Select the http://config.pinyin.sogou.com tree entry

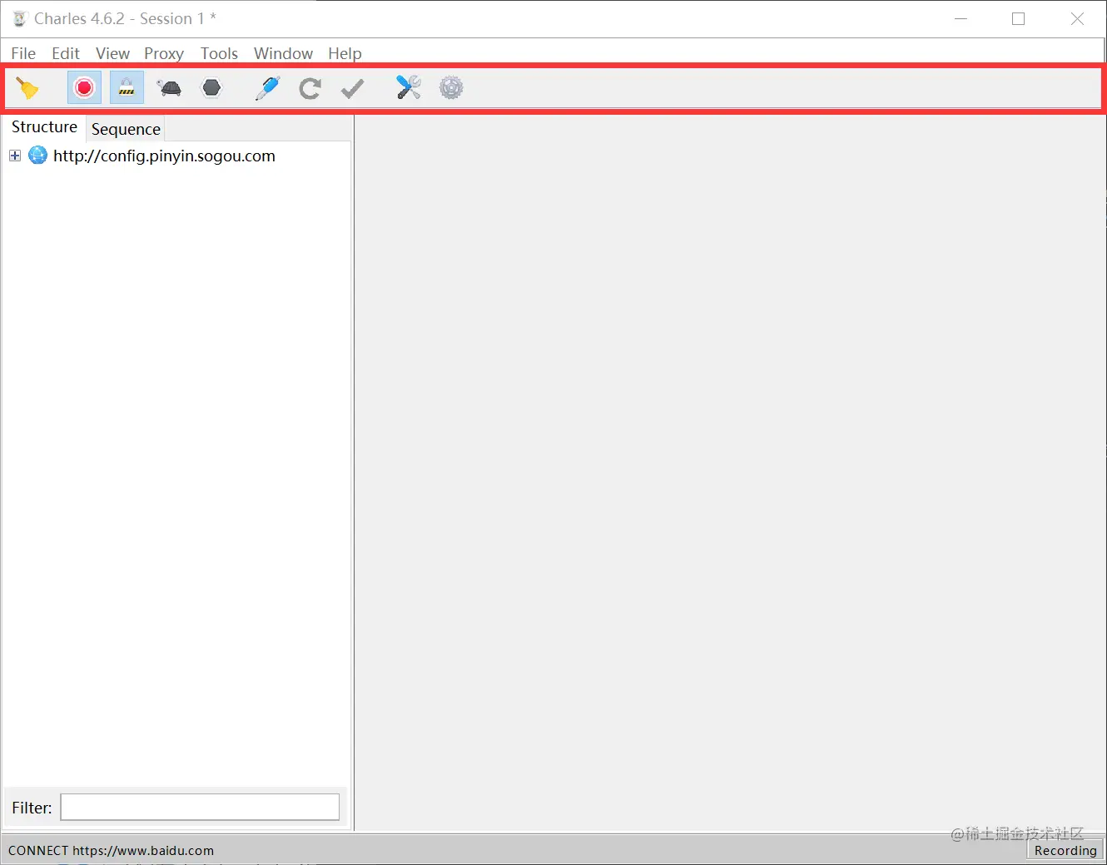164,156
